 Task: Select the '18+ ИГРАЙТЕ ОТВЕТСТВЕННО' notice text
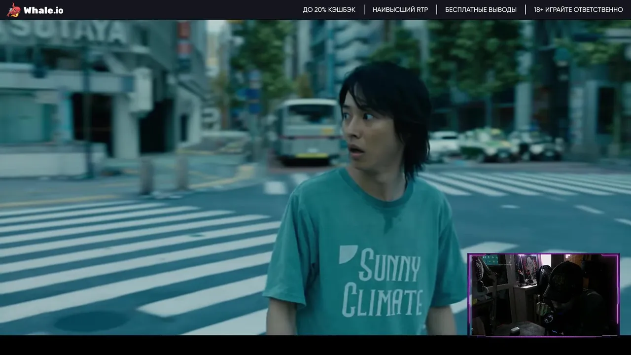[x=578, y=10]
